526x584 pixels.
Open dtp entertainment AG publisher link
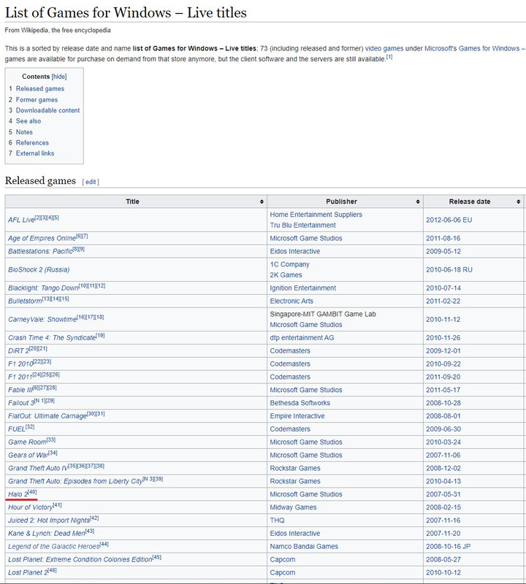[302, 338]
